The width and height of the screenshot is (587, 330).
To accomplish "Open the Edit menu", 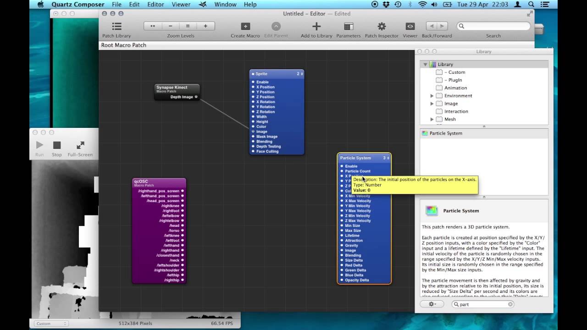I will click(134, 4).
